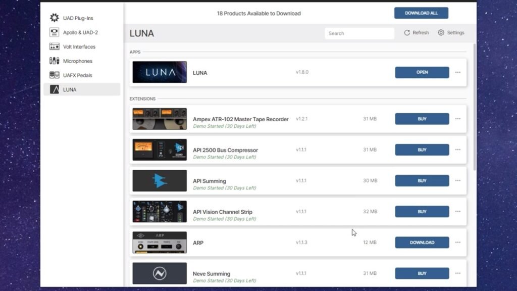This screenshot has width=517, height=291.
Task: Switch to Microphones section
Action: tap(77, 61)
